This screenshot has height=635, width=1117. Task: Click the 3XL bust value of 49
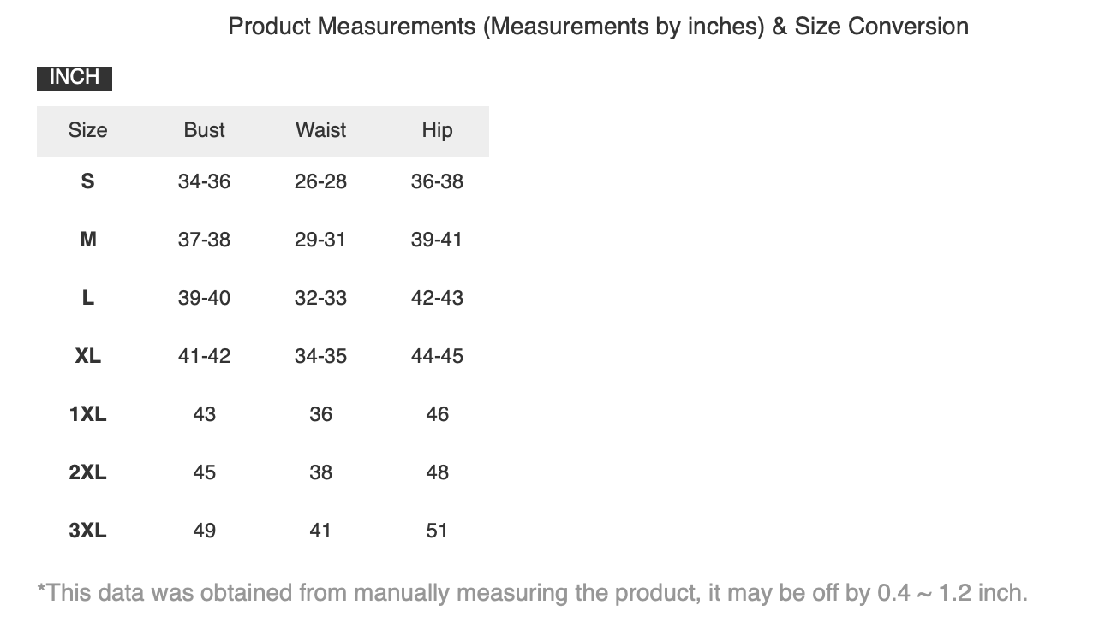(x=204, y=531)
